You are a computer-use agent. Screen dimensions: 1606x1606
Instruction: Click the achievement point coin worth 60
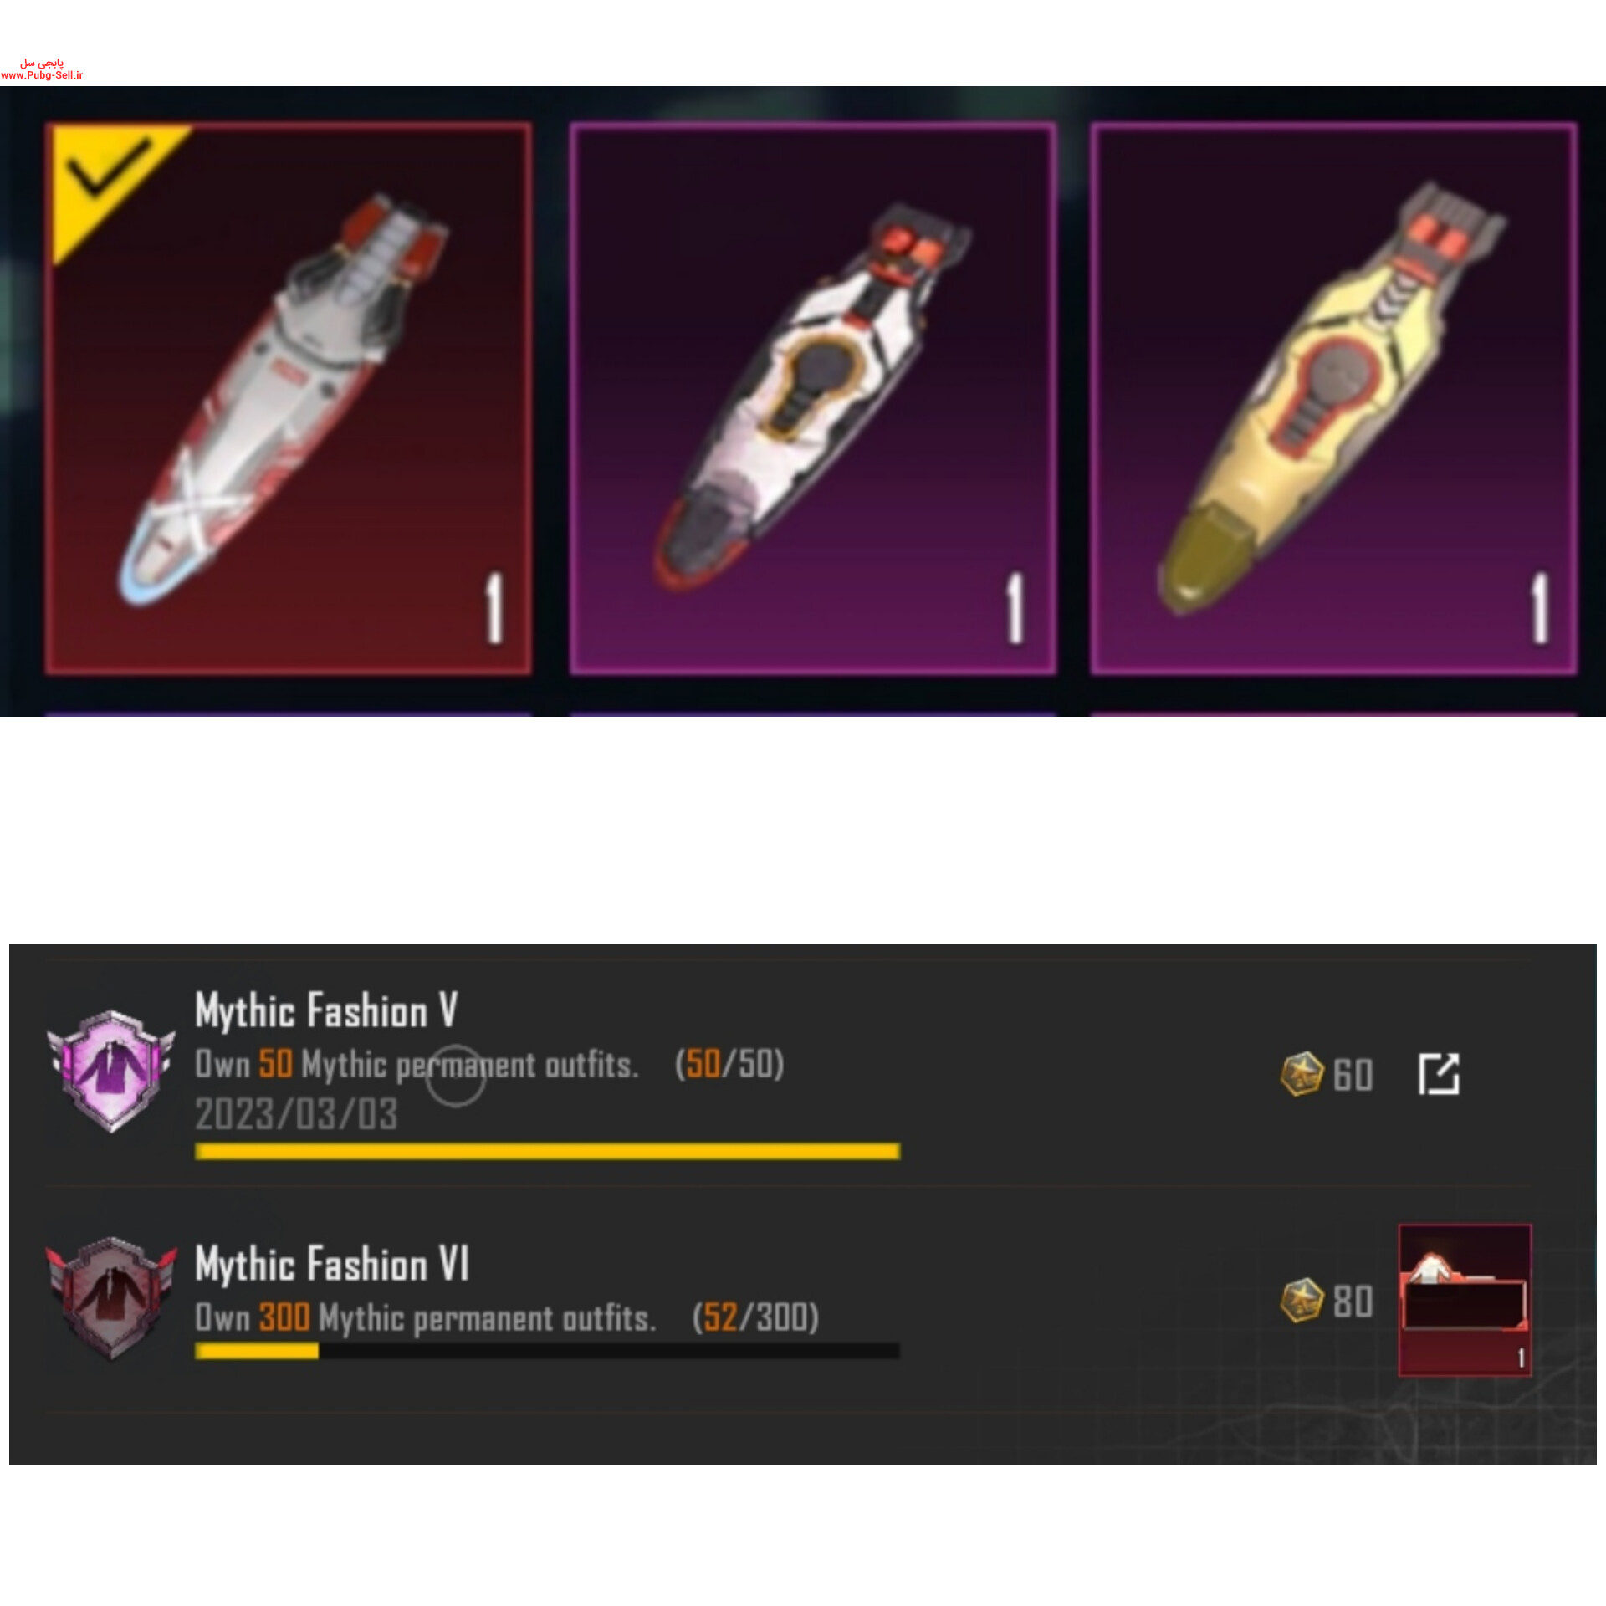[1302, 1074]
